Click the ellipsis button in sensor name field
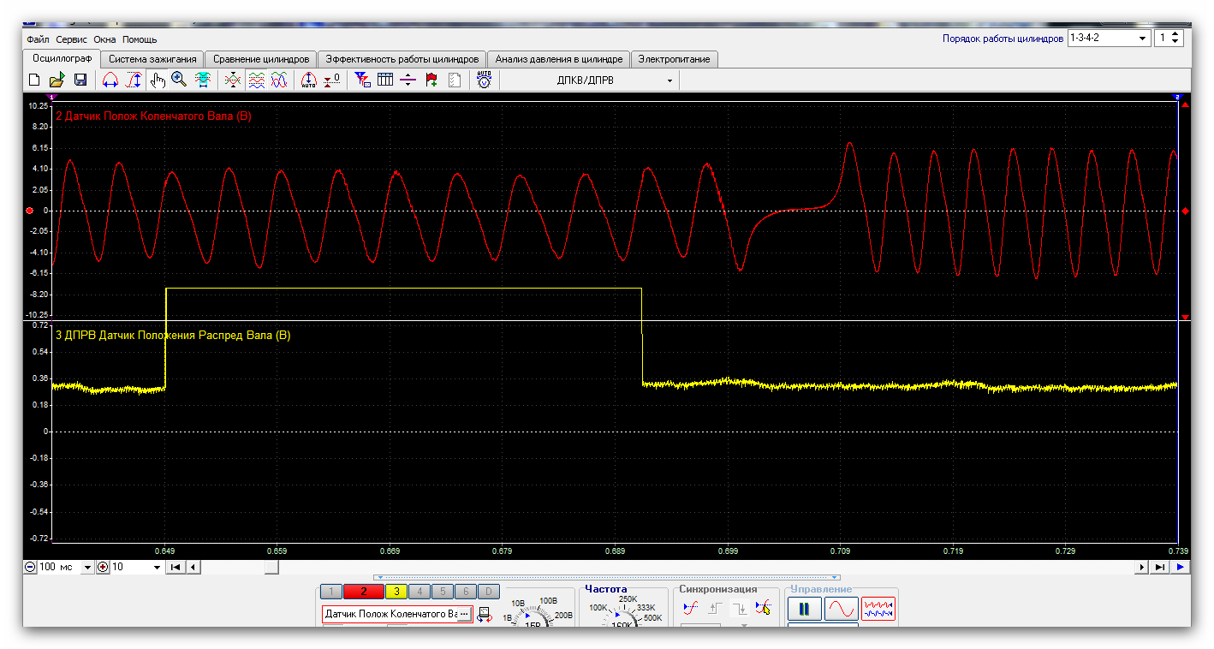Screen dimensions: 1214x649 tap(464, 614)
